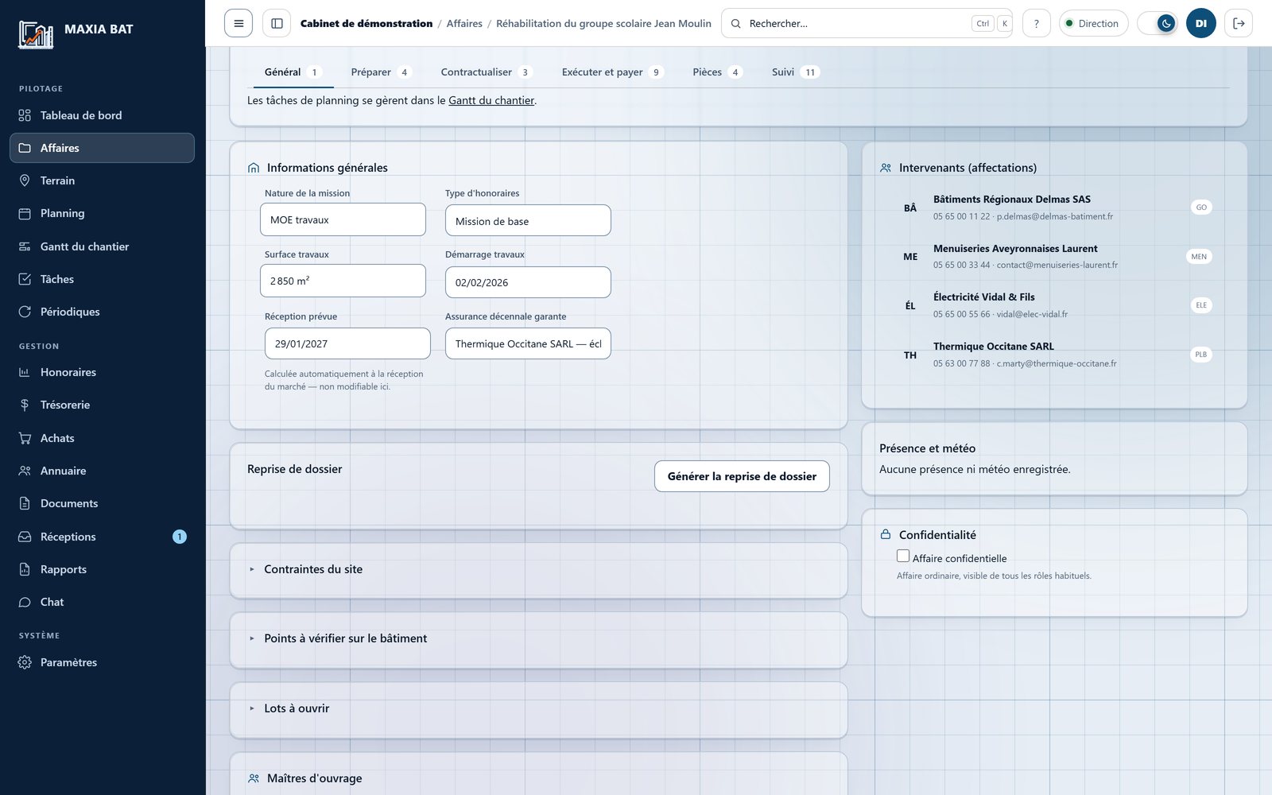Viewport: 1272px width, 795px height.
Task: Open Nature de la mission dropdown
Action: [343, 219]
